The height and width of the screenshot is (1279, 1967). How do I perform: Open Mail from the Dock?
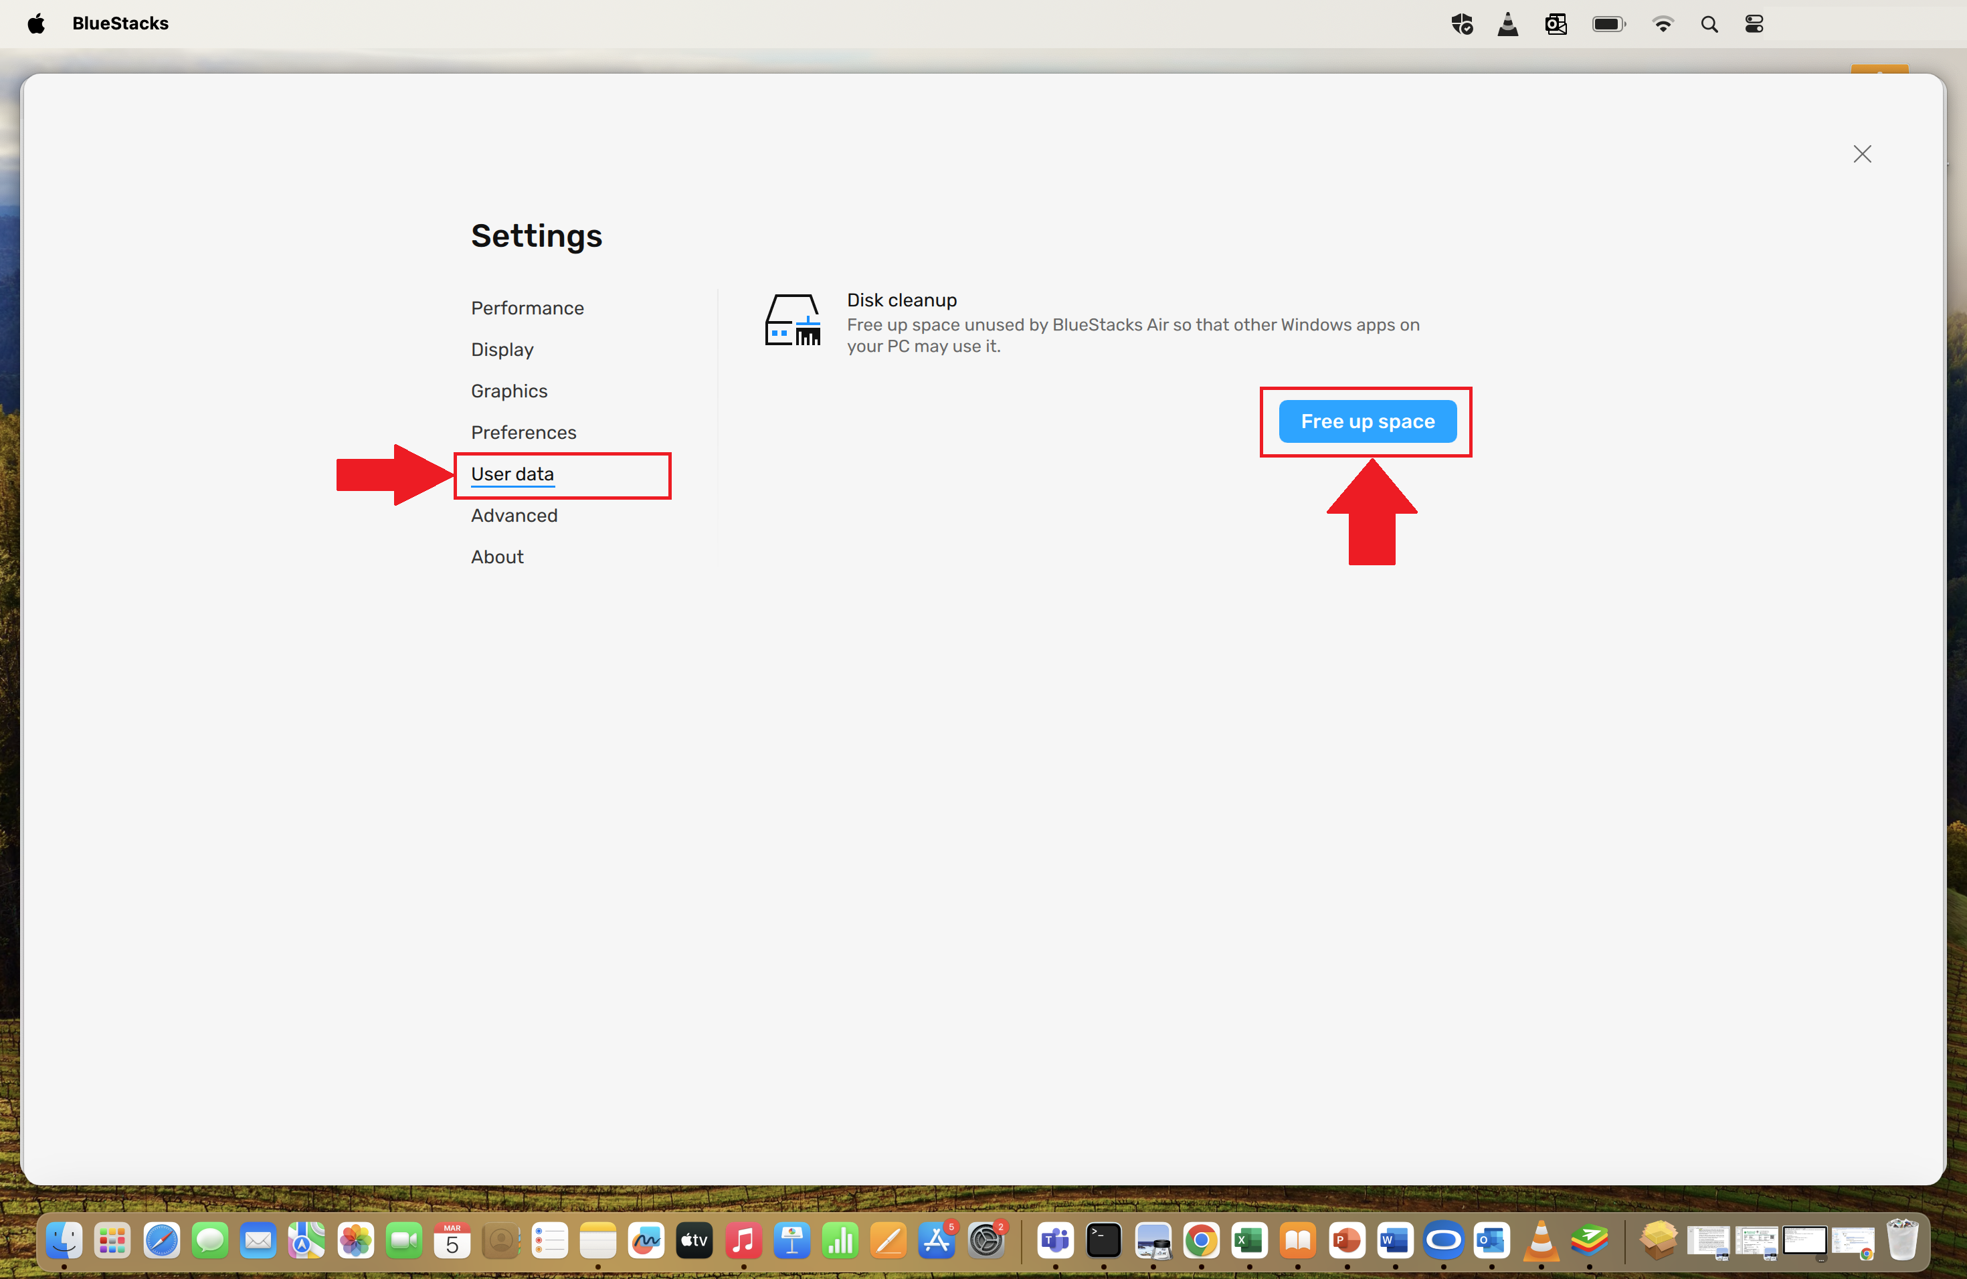pos(258,1240)
